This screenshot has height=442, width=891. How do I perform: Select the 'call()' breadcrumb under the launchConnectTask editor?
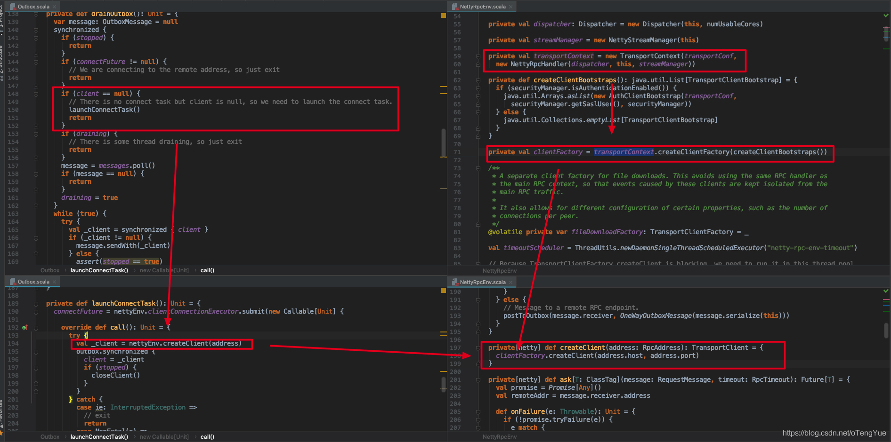pos(207,437)
